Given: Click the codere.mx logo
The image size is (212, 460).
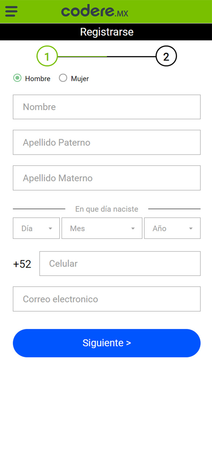Looking at the screenshot, I should point(95,12).
